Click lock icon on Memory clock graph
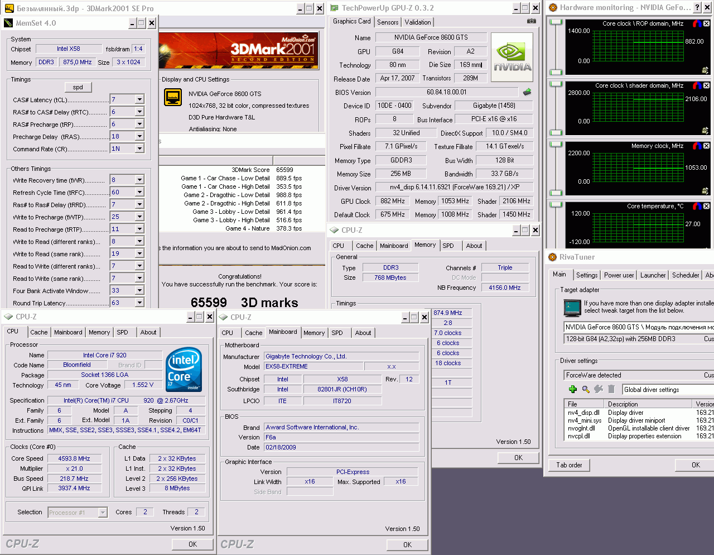This screenshot has height=555, width=714. click(x=705, y=190)
